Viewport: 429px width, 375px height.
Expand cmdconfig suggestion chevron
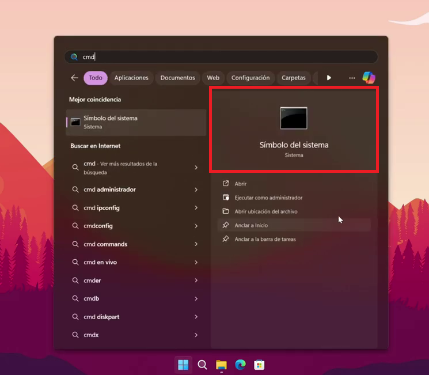point(196,226)
